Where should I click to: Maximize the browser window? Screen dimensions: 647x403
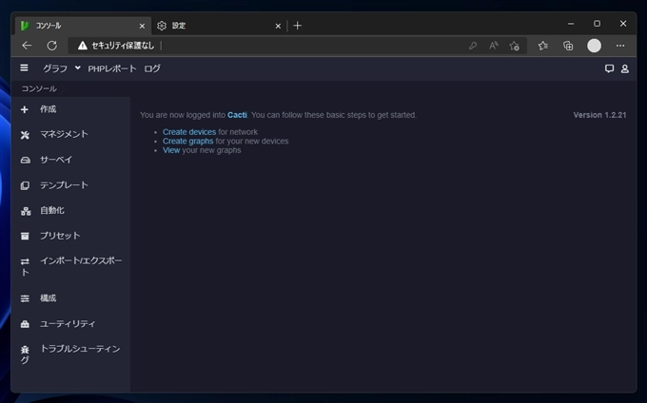click(x=597, y=24)
